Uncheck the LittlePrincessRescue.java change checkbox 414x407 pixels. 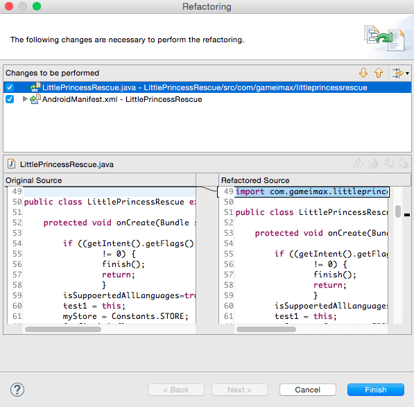pyautogui.click(x=10, y=87)
